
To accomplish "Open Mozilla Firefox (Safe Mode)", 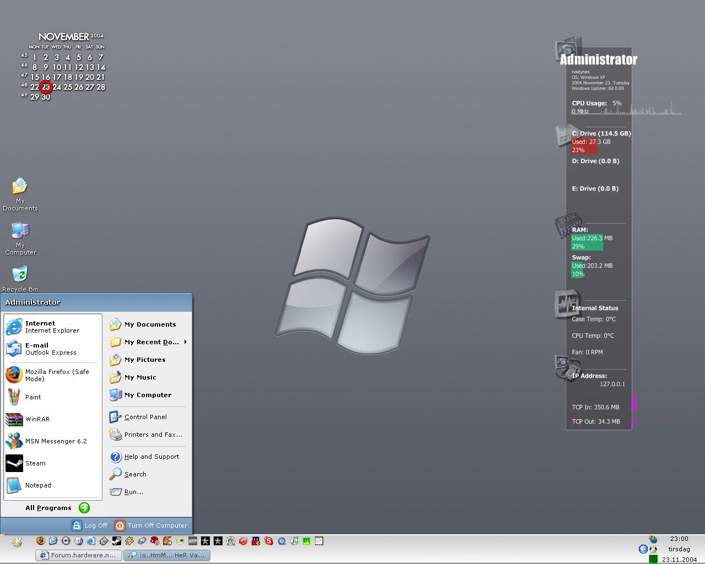I will point(52,375).
